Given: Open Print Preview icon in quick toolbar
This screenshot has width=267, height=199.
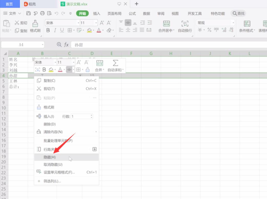Looking at the screenshot, I should point(49,13).
